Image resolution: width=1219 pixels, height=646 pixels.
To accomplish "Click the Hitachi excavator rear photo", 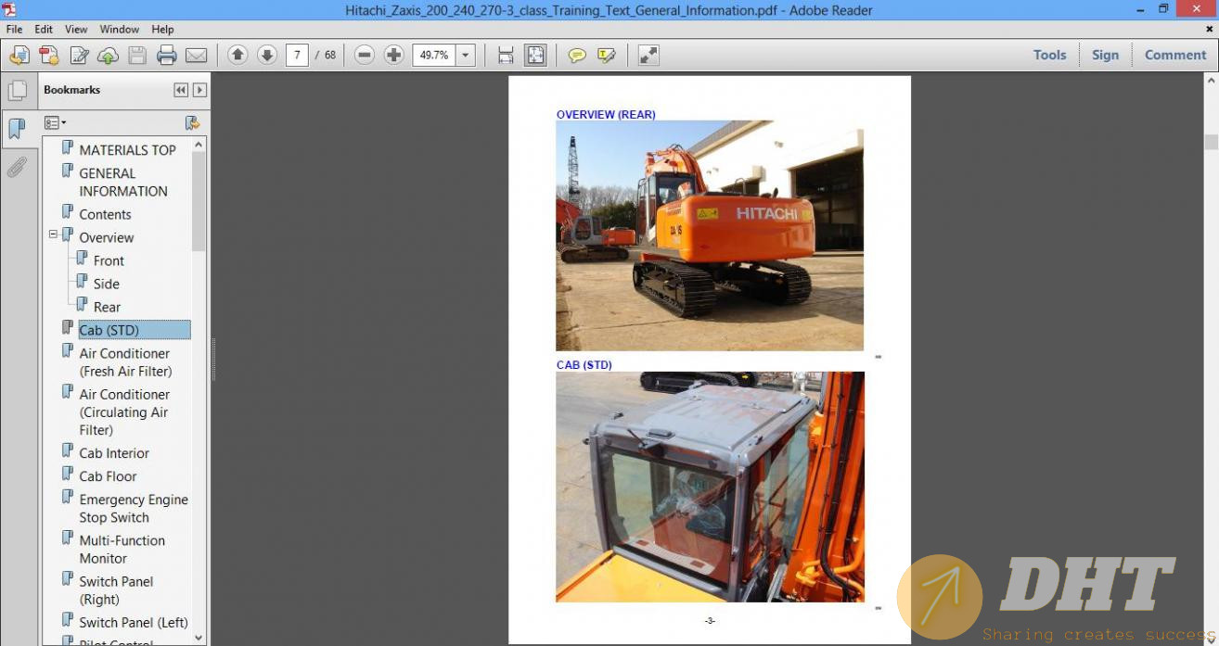I will pyautogui.click(x=710, y=235).
